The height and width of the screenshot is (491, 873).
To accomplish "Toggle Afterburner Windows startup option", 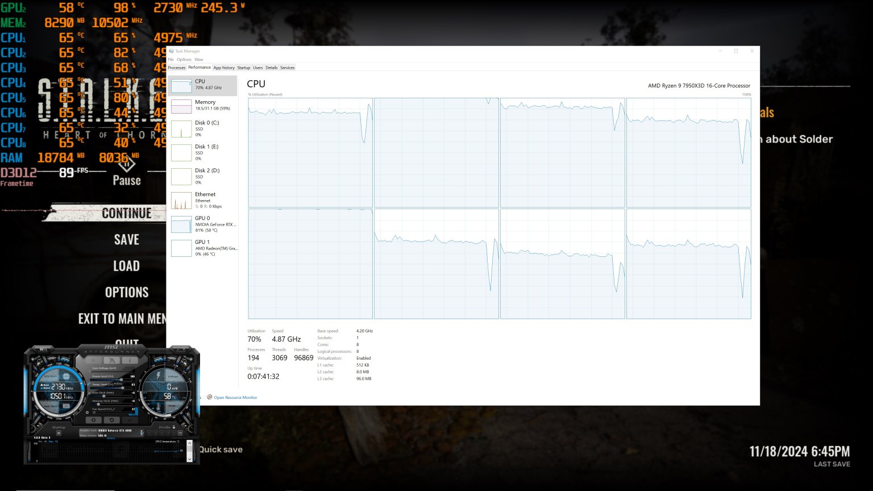I will coord(58,432).
